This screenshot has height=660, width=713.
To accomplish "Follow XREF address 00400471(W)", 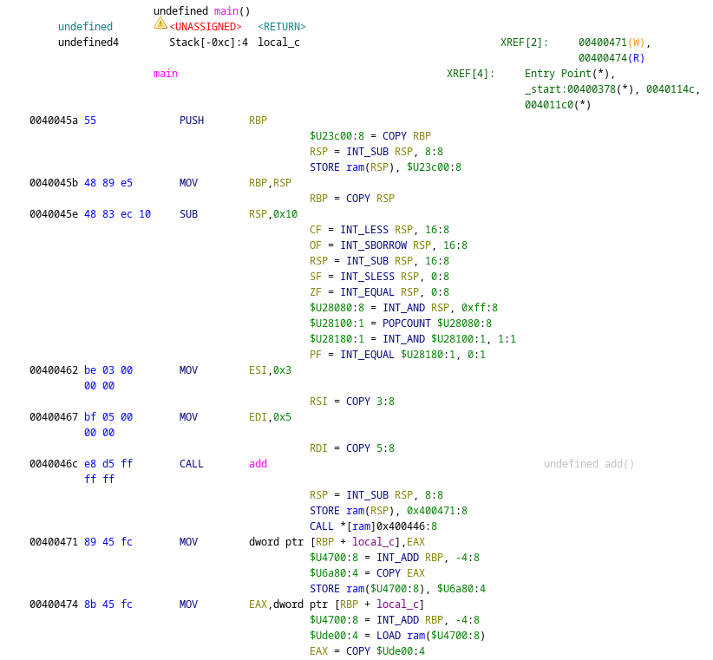I will click(x=612, y=42).
